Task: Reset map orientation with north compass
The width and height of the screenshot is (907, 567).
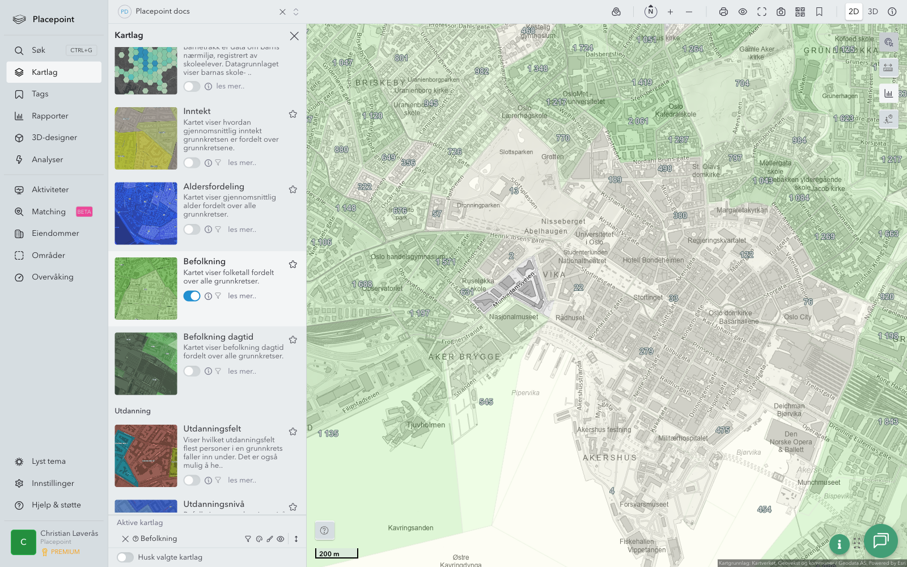Action: pyautogui.click(x=651, y=12)
